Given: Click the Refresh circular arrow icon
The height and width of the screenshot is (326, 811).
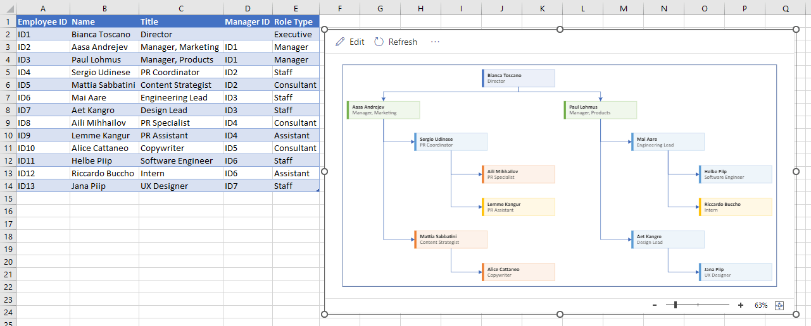Looking at the screenshot, I should (379, 42).
